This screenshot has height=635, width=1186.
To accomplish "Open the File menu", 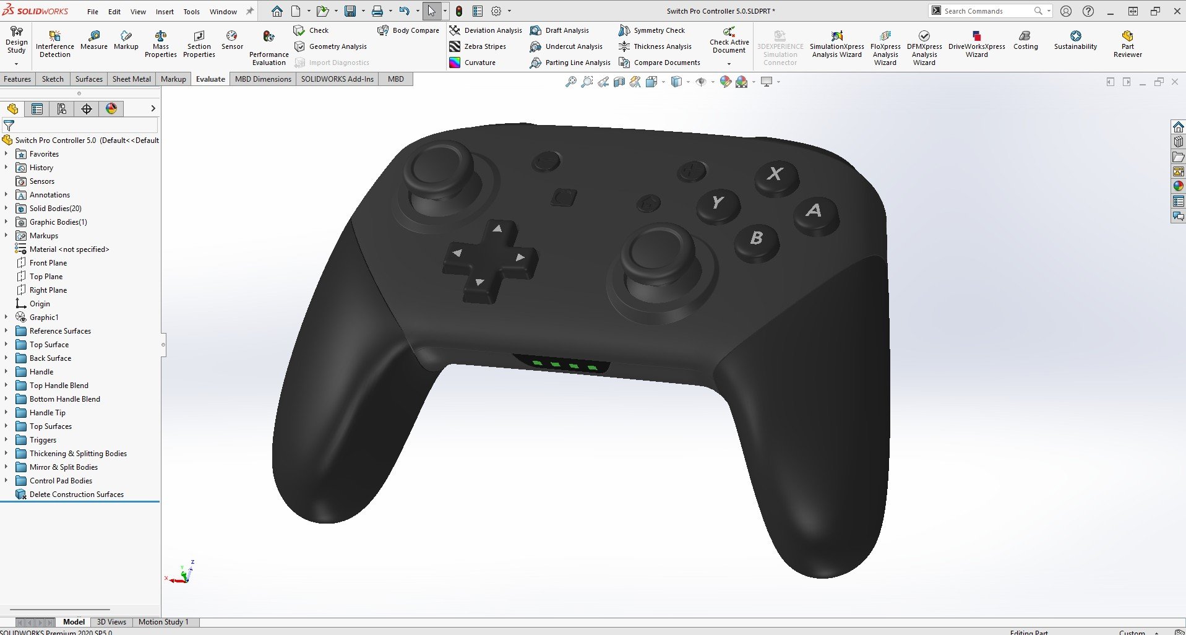I will [93, 12].
